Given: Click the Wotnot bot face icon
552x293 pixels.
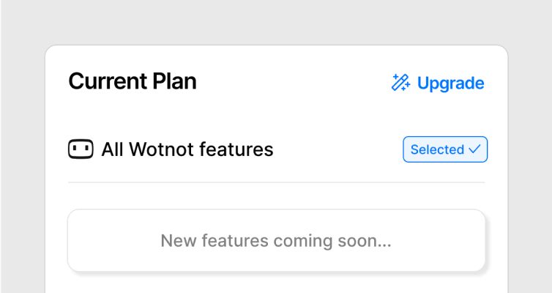Looking at the screenshot, I should [x=81, y=149].
